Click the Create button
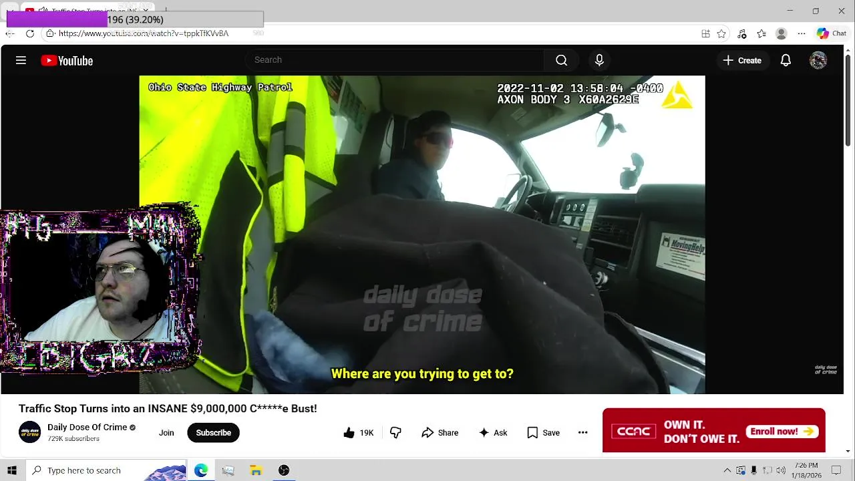The image size is (855, 481). click(741, 60)
